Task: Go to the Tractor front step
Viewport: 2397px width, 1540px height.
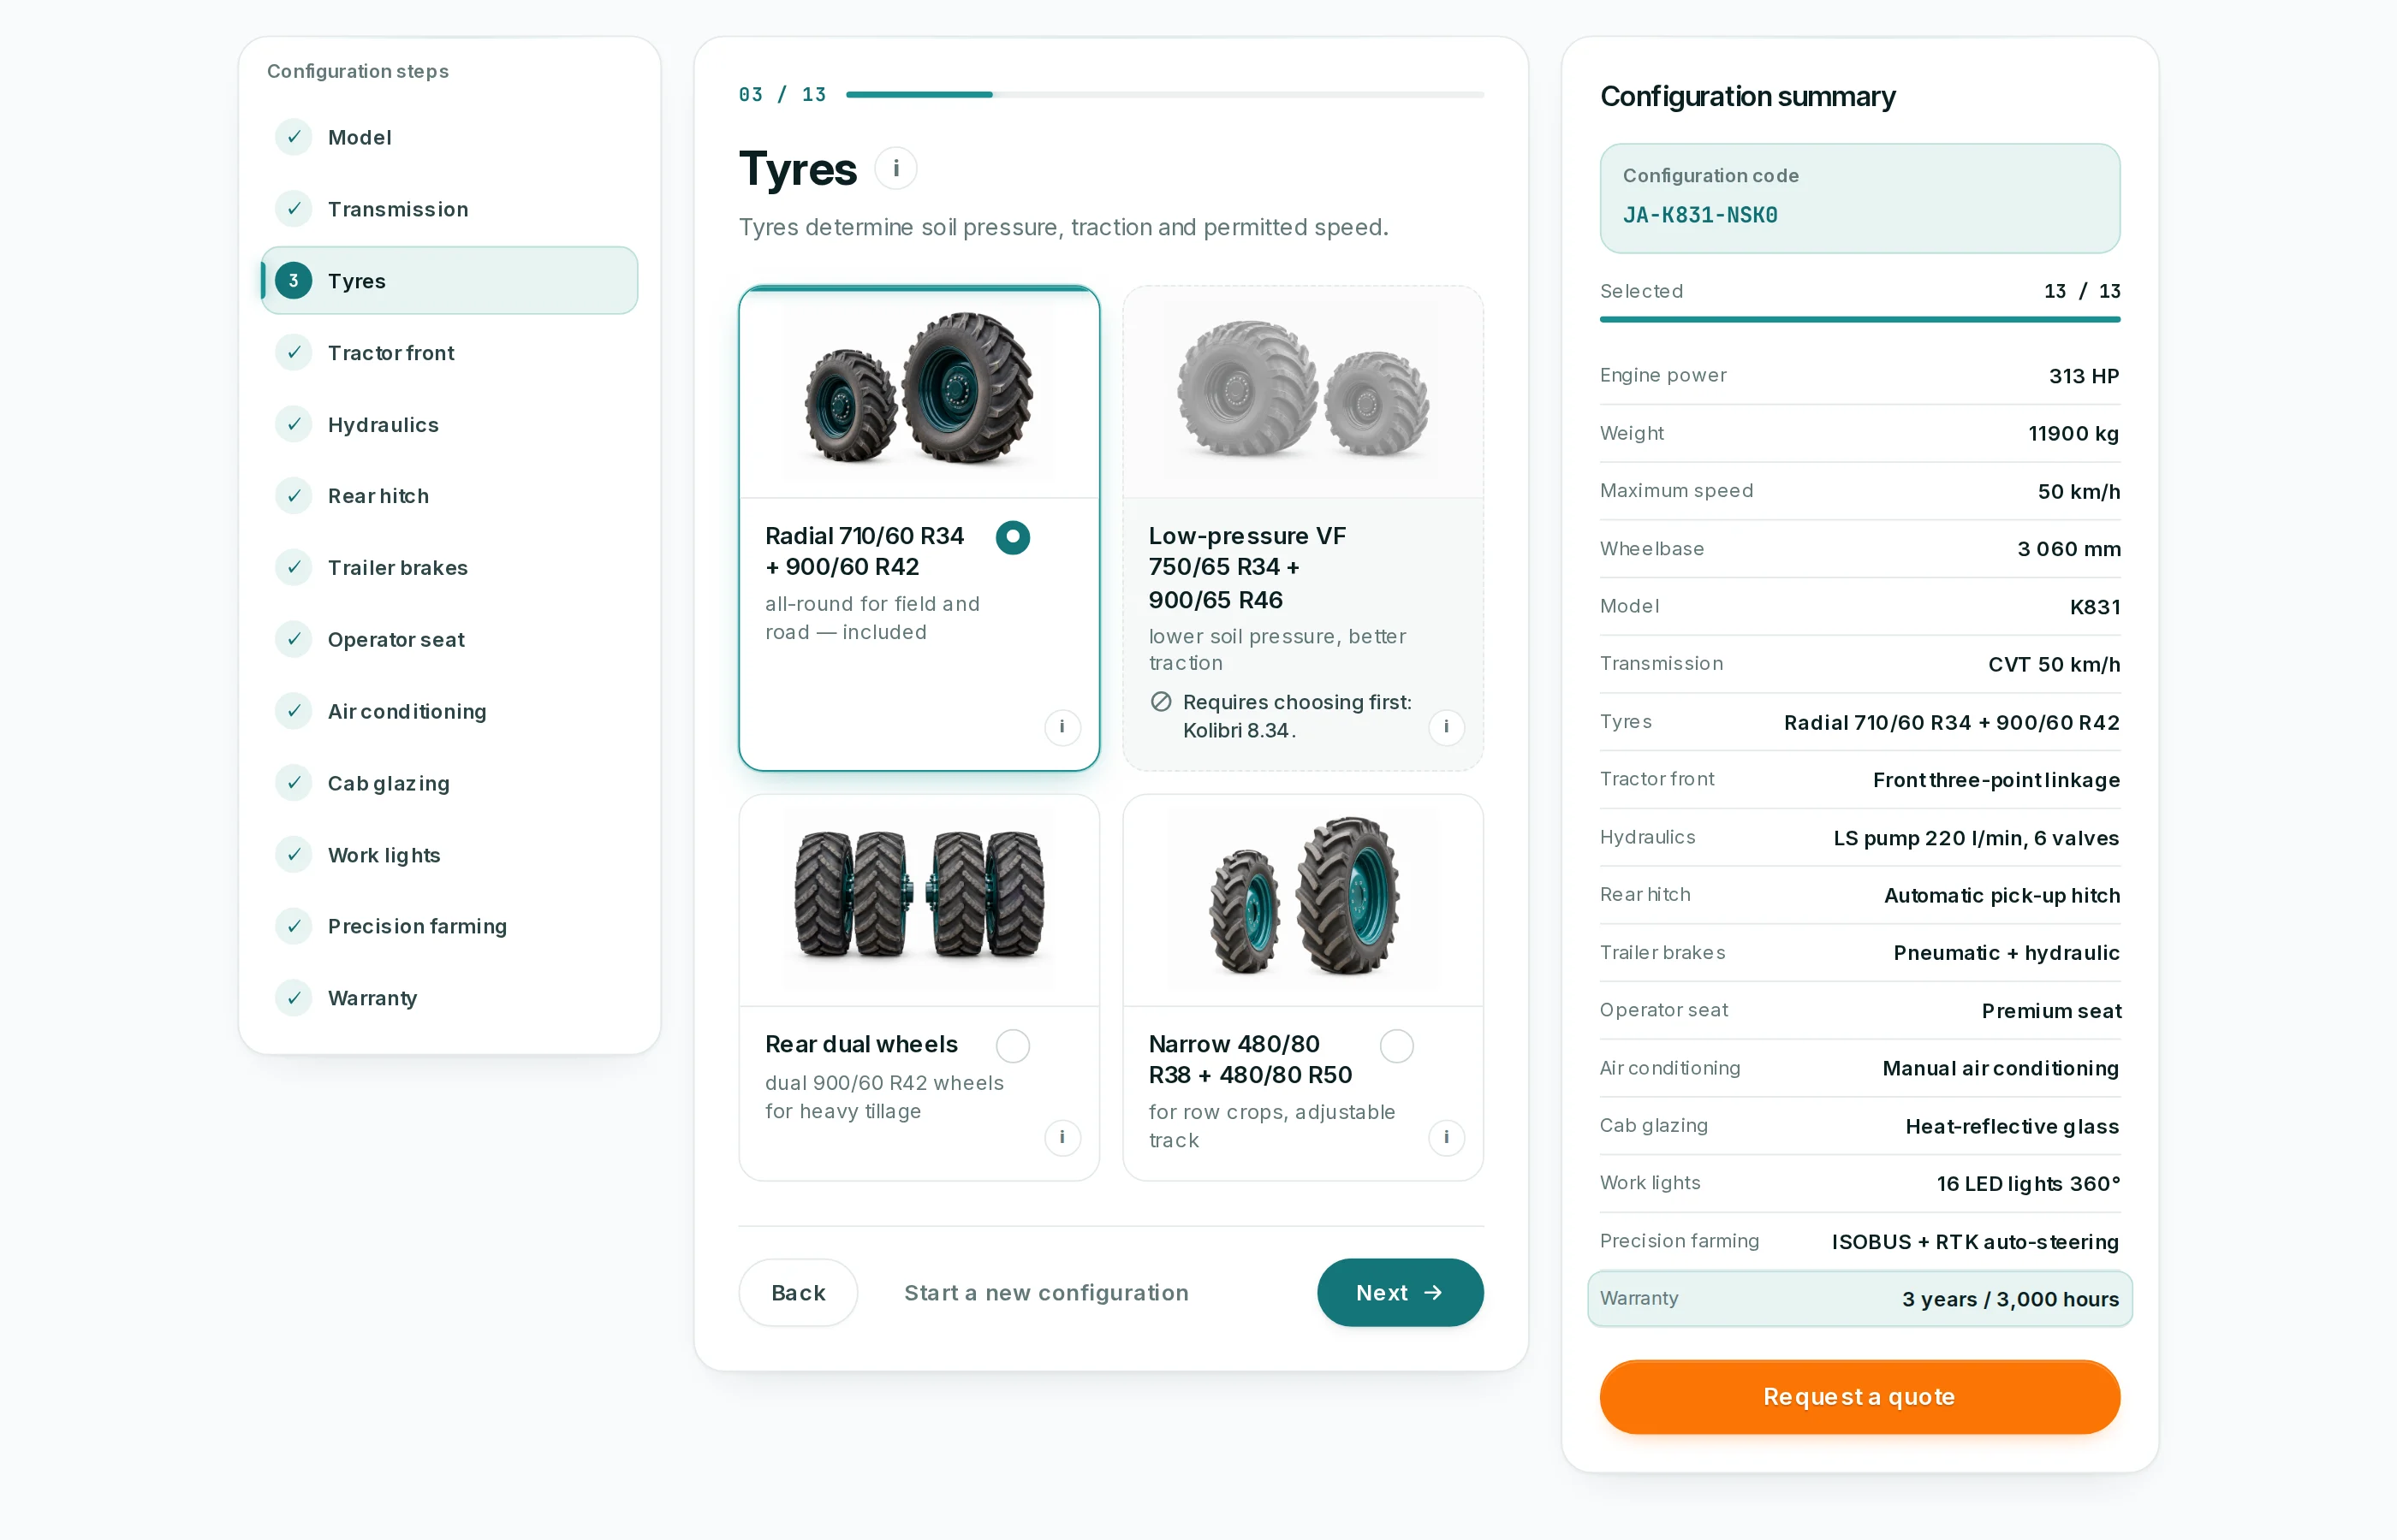Action: (x=449, y=353)
